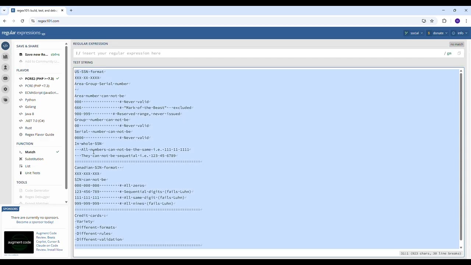Open the donate dropdown menu
This screenshot has height=265, width=471.
coord(437,33)
